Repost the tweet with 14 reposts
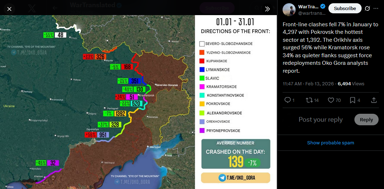The height and width of the screenshot is (189, 384). coord(312,100)
